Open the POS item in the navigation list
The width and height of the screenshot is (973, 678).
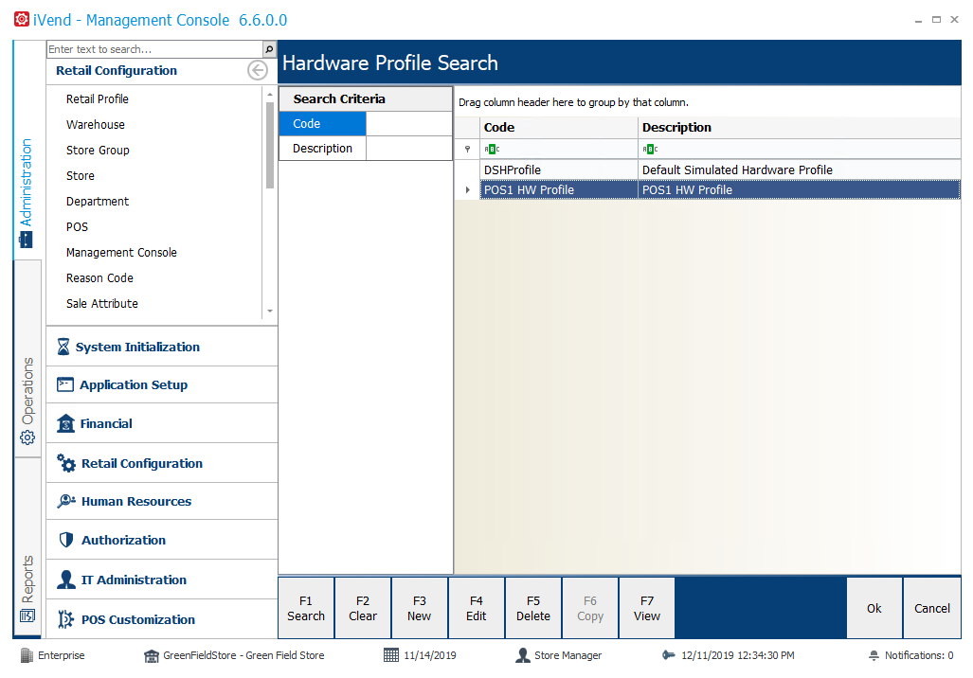[x=77, y=227]
